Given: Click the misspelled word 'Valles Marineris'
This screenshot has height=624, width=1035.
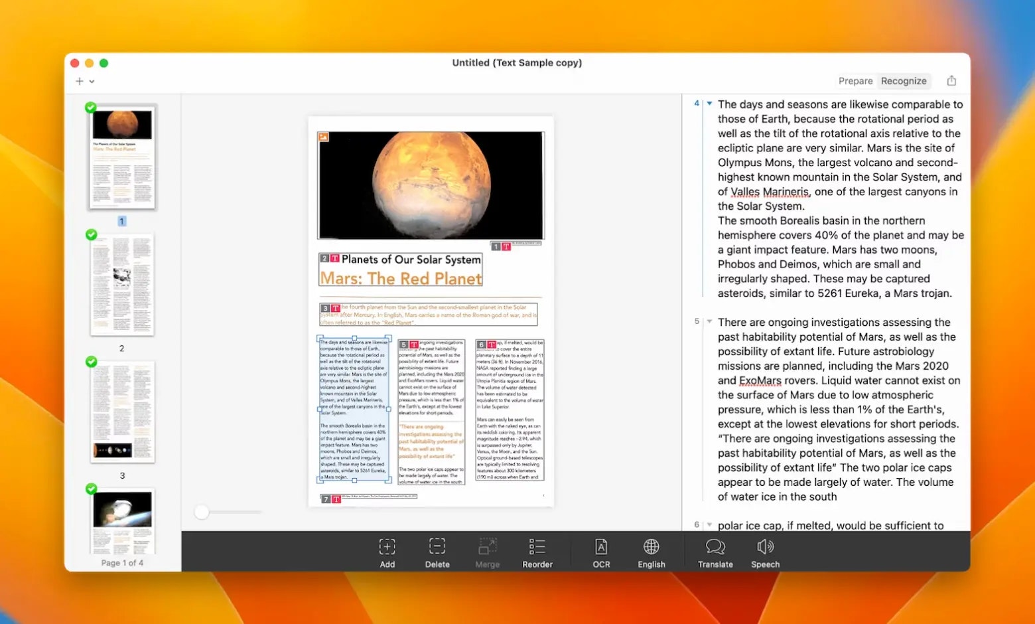Looking at the screenshot, I should (x=770, y=192).
